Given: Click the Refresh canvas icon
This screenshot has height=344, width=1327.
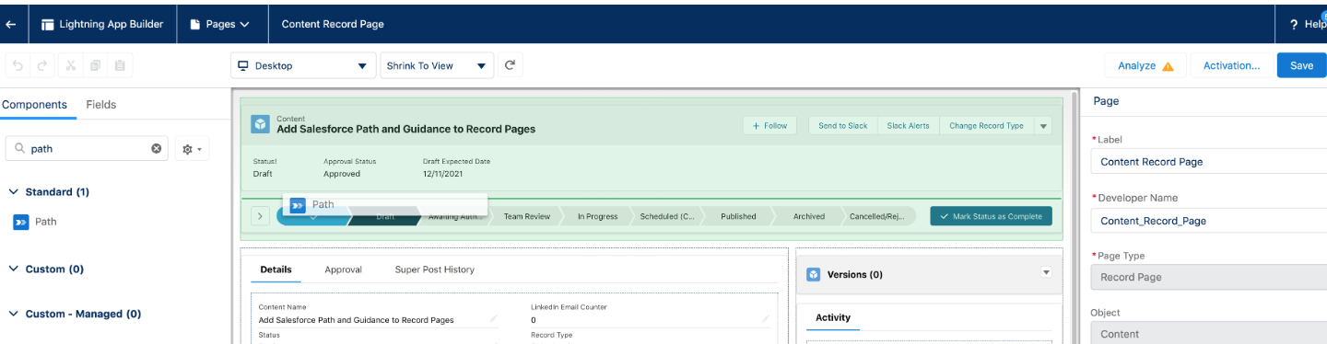Looking at the screenshot, I should pos(511,65).
